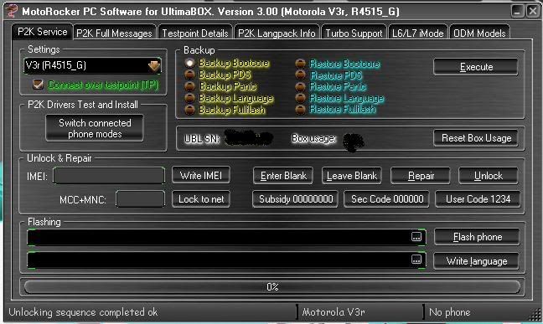This screenshot has width=543, height=324.
Task: Click the MotoRocker app logo icon
Action: pyautogui.click(x=12, y=11)
